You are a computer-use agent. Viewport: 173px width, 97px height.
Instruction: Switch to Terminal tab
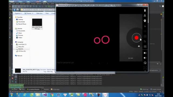coord(45,89)
